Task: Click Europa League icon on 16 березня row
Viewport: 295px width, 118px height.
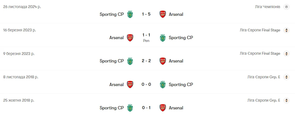Action: (286, 30)
